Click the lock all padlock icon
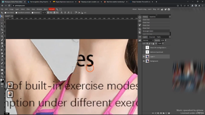 (153, 43)
